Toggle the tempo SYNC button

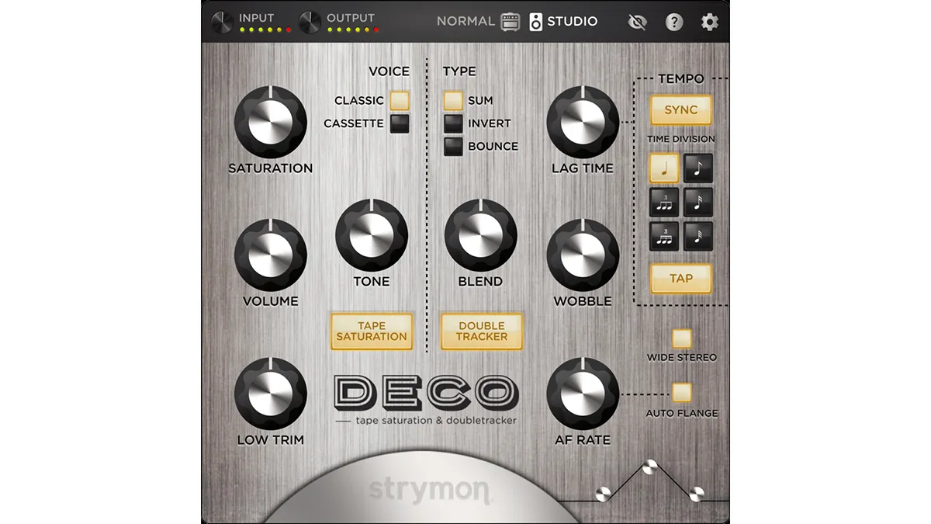(x=680, y=110)
